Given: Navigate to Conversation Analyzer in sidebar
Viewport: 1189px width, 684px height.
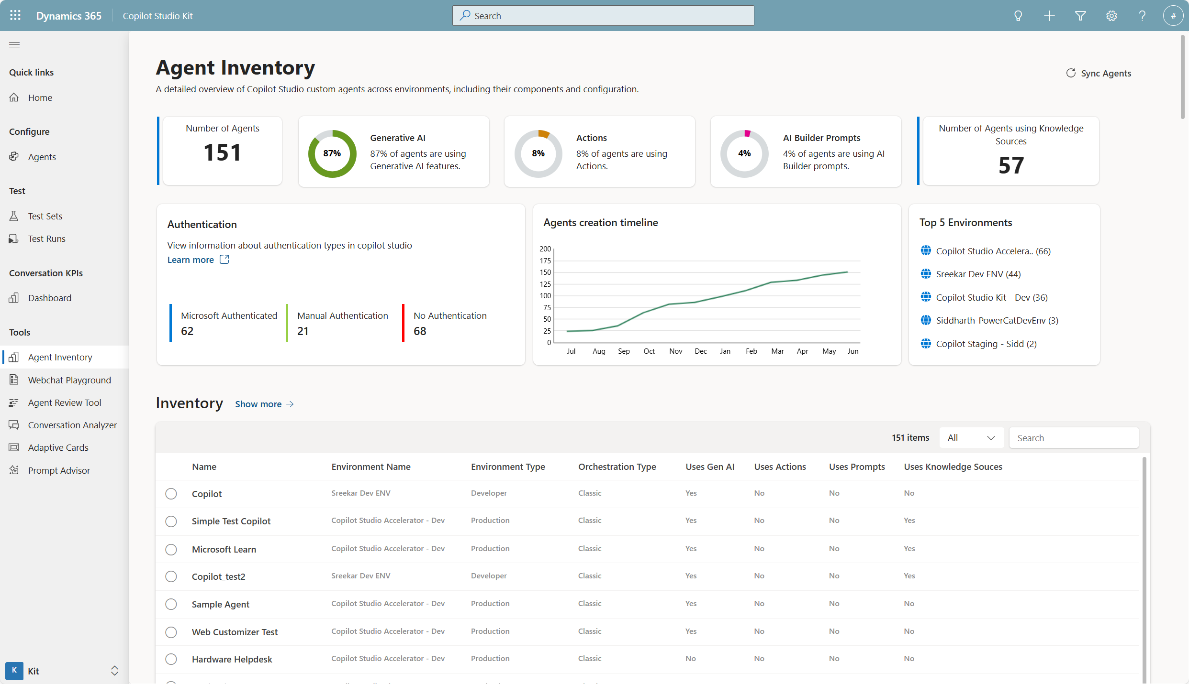Looking at the screenshot, I should pos(72,425).
